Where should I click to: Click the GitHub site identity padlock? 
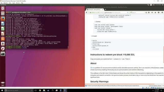90,13
